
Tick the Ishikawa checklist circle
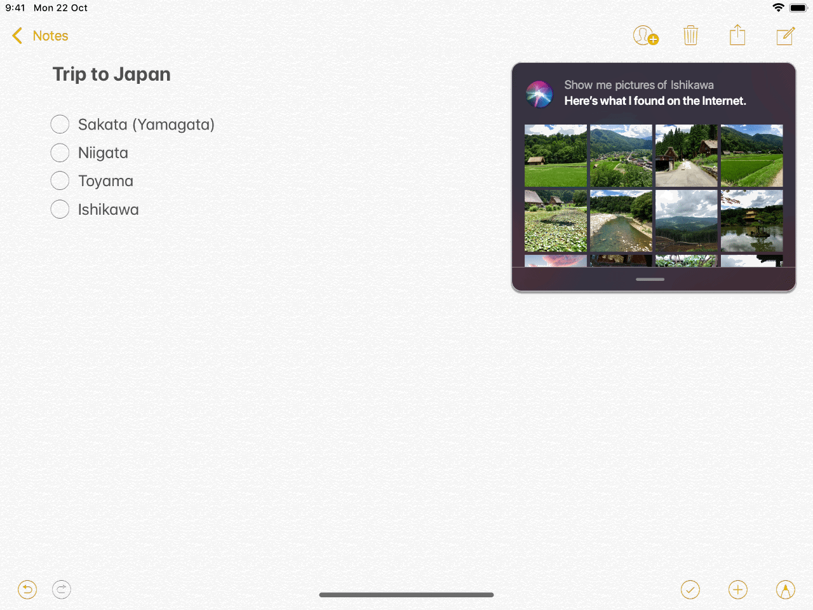[x=60, y=209]
